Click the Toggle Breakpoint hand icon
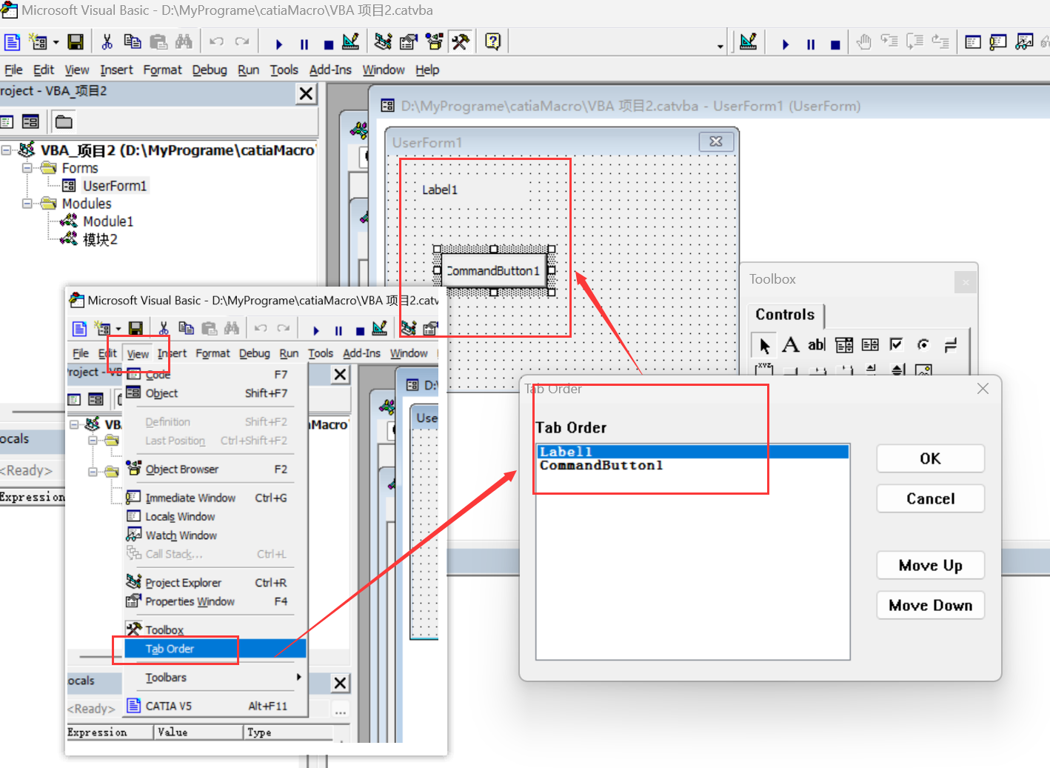This screenshot has height=768, width=1050. click(x=863, y=42)
